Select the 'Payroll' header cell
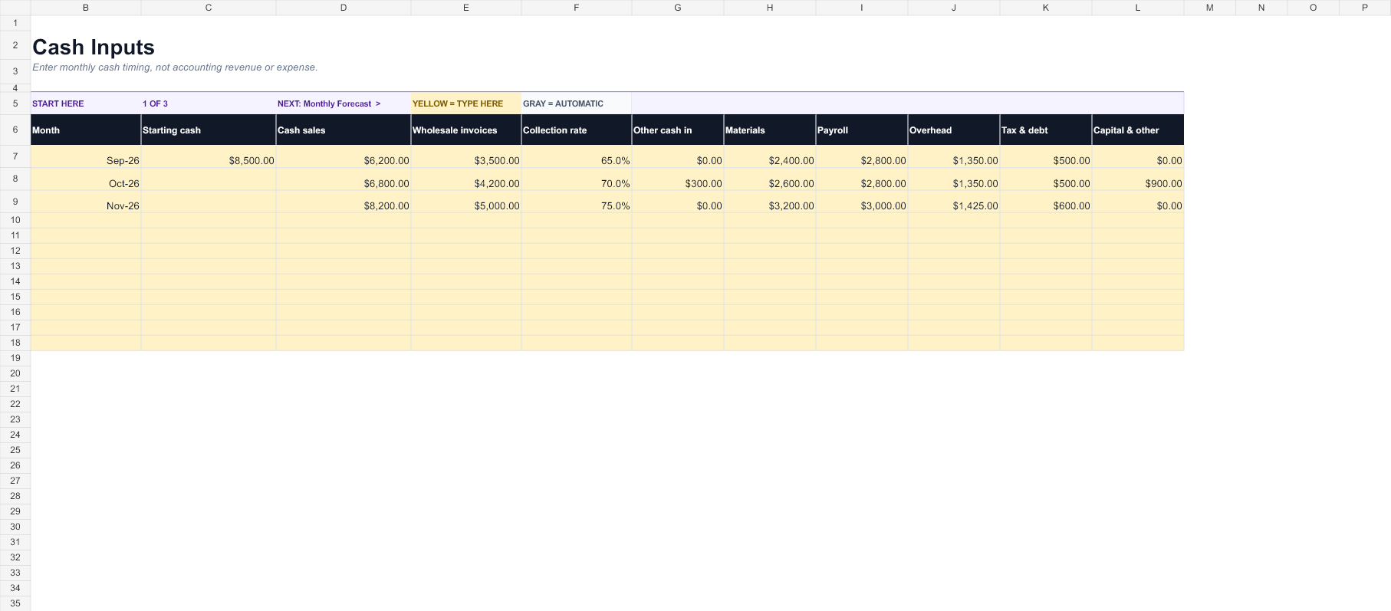The width and height of the screenshot is (1391, 611). [x=862, y=130]
